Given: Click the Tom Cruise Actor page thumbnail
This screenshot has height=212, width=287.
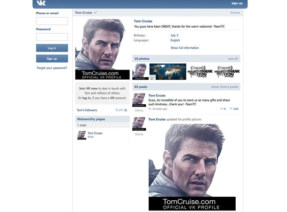Looking at the screenshot, I should point(81,135).
